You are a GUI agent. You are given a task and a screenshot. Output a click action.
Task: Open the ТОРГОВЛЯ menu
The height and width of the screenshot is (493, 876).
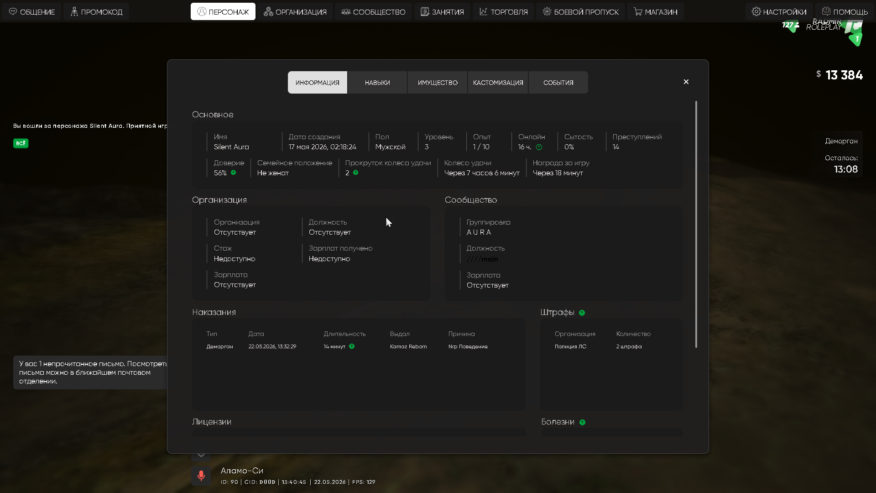click(x=503, y=12)
